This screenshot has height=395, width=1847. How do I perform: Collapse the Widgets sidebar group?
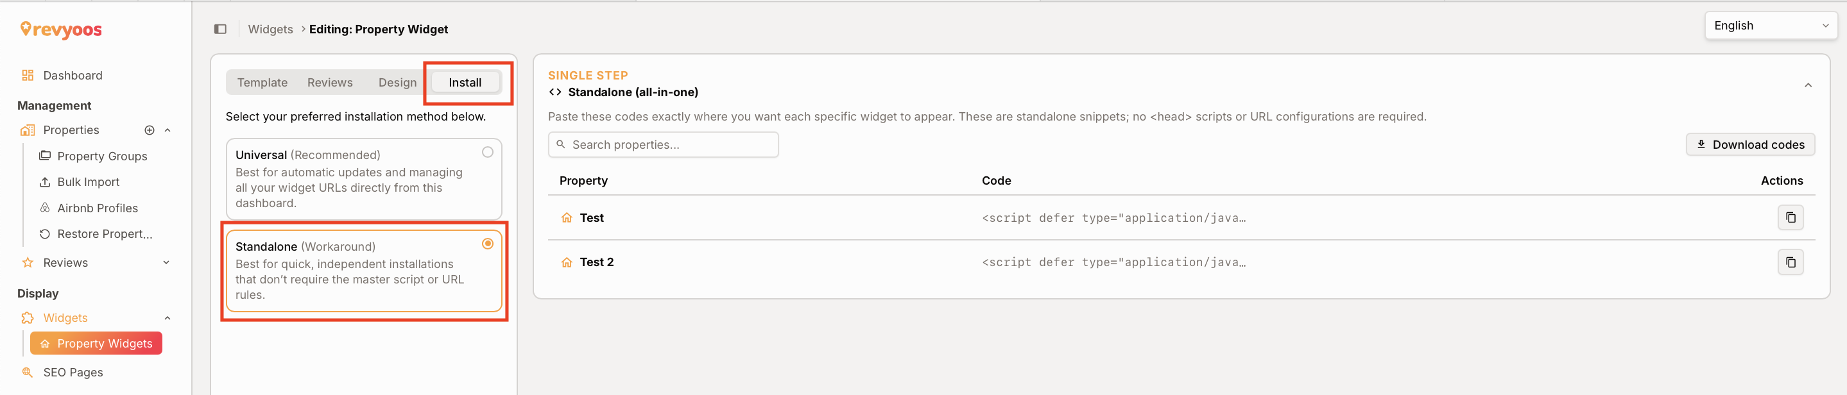pos(167,317)
